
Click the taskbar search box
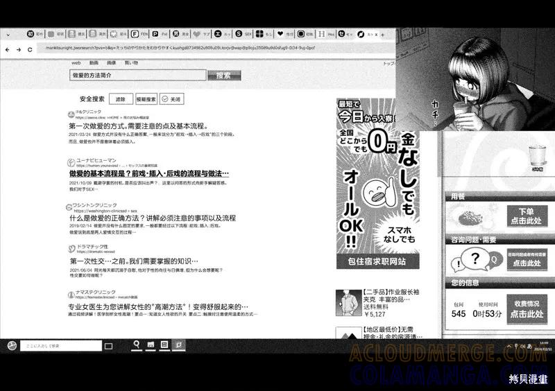[x=61, y=346]
